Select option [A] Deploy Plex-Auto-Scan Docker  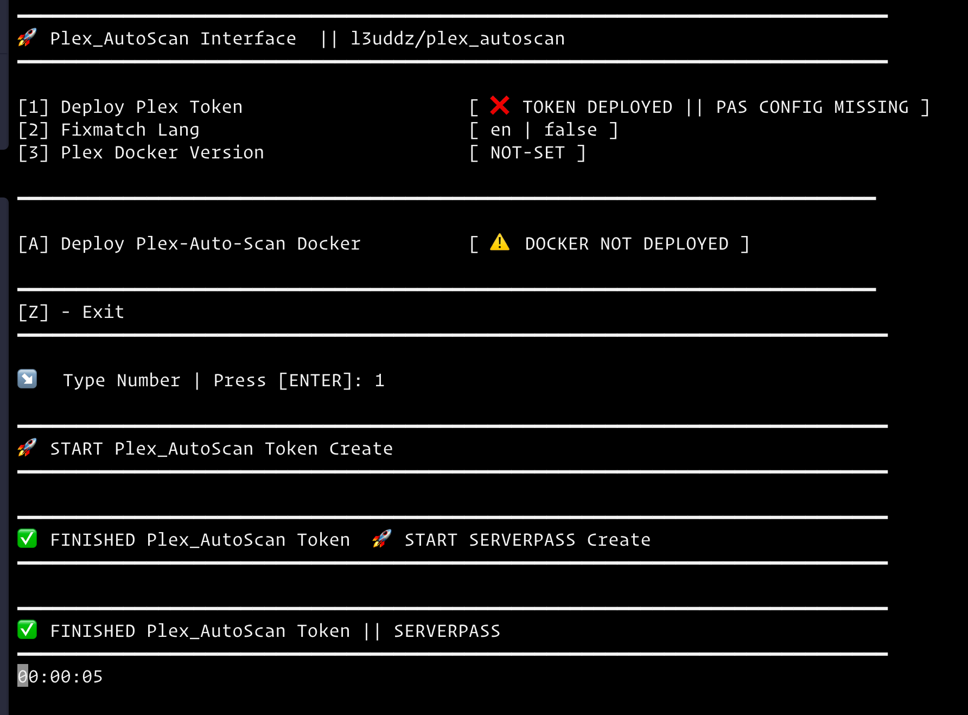click(189, 244)
